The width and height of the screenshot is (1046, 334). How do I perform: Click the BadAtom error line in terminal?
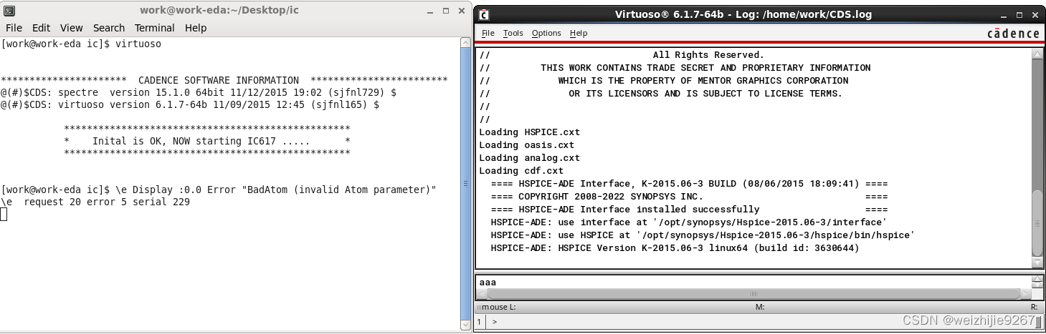coord(219,190)
